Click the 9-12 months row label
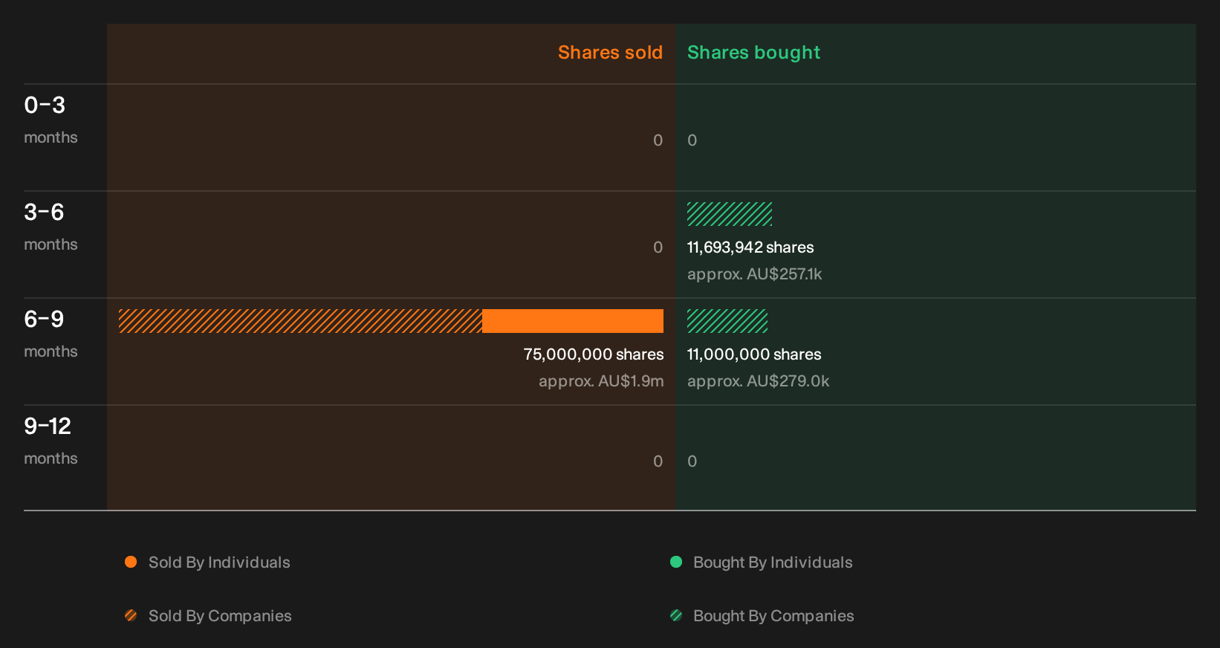The image size is (1220, 648). 51,441
